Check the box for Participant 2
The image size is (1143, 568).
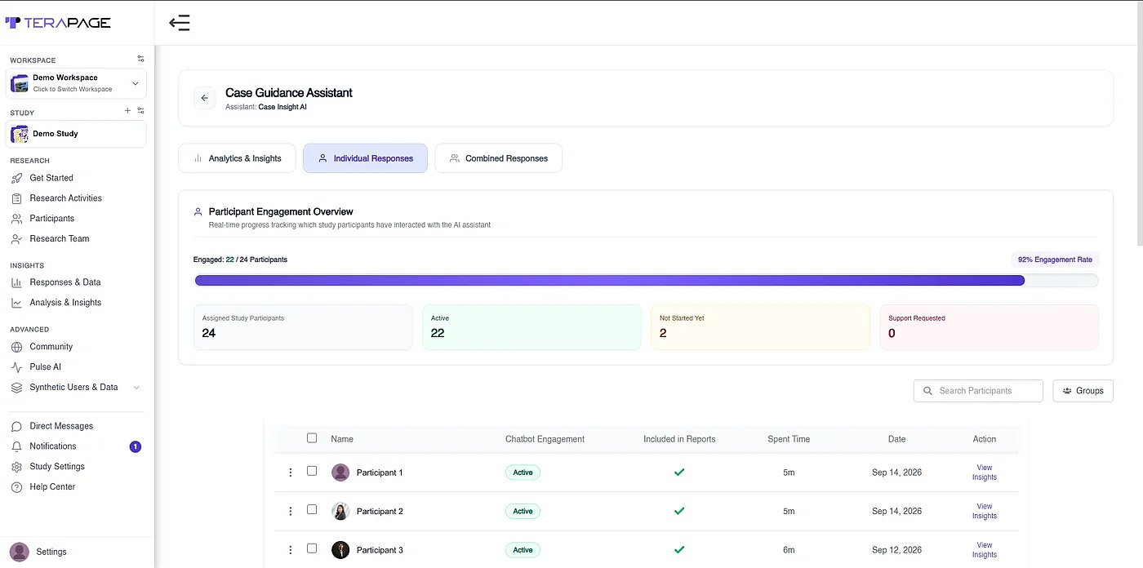pos(312,509)
